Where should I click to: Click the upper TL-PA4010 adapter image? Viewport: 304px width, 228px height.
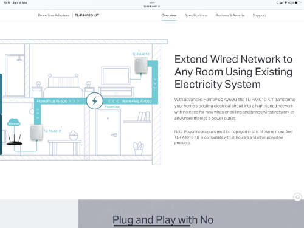[x=141, y=66]
